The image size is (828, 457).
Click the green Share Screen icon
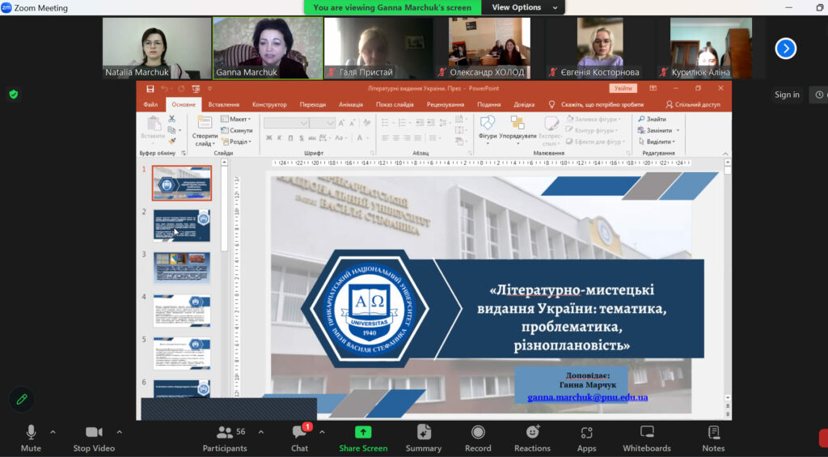[x=363, y=433]
